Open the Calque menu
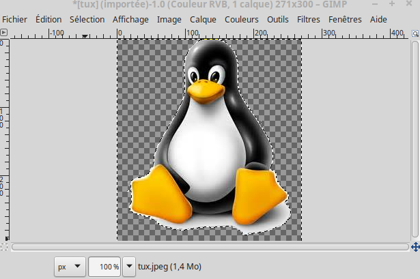Image resolution: width=420 pixels, height=279 pixels. 203,20
